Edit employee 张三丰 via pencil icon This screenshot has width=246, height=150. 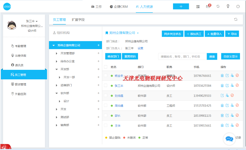click(227, 85)
